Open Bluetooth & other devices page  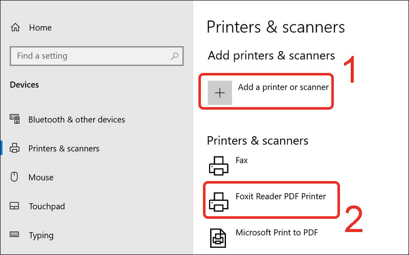pyautogui.click(x=77, y=120)
